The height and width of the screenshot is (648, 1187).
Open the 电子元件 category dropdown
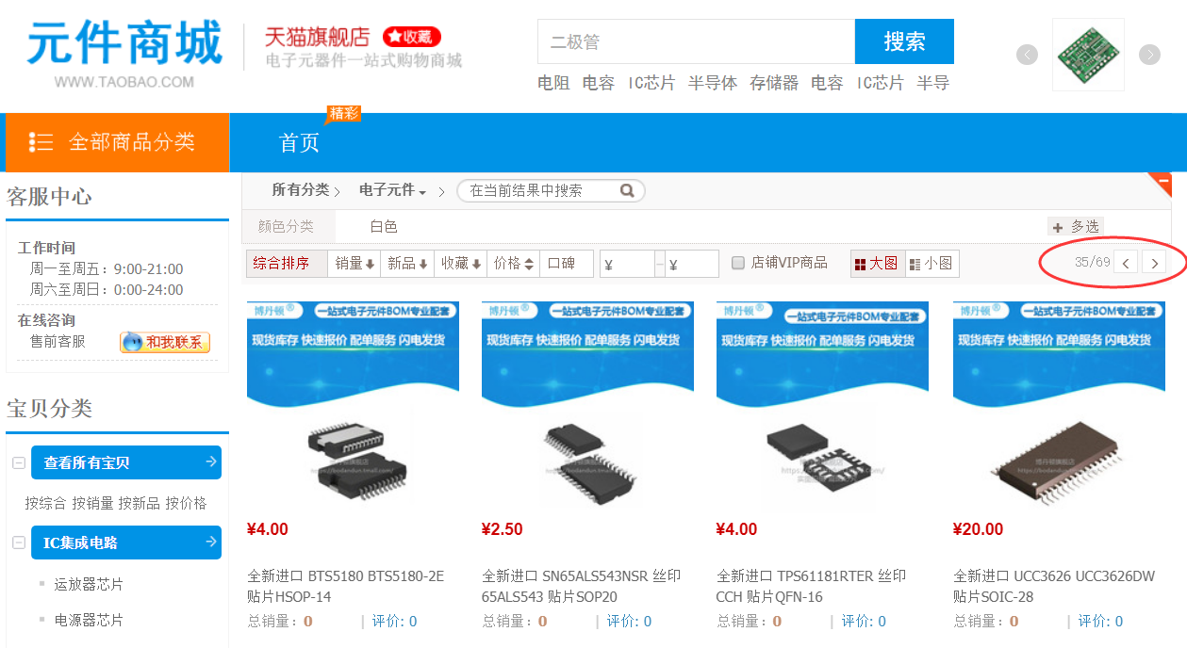click(393, 190)
